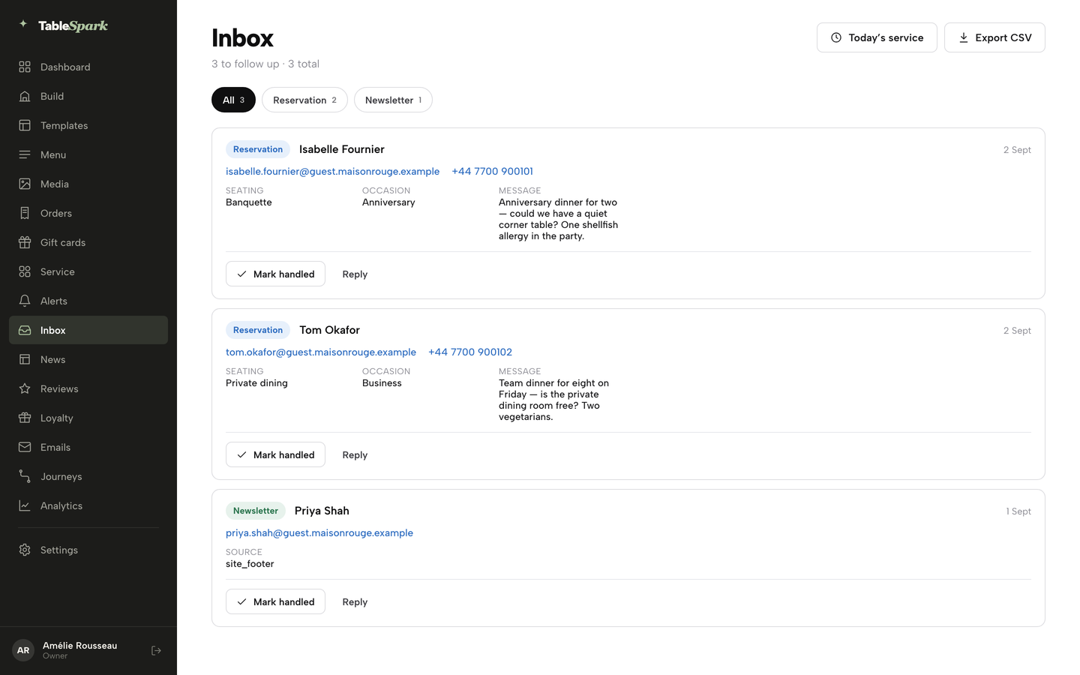Click the Gift cards icon

coord(25,242)
